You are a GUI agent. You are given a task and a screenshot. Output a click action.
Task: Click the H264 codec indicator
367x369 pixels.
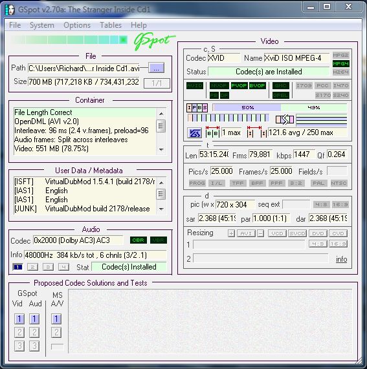pos(341,72)
